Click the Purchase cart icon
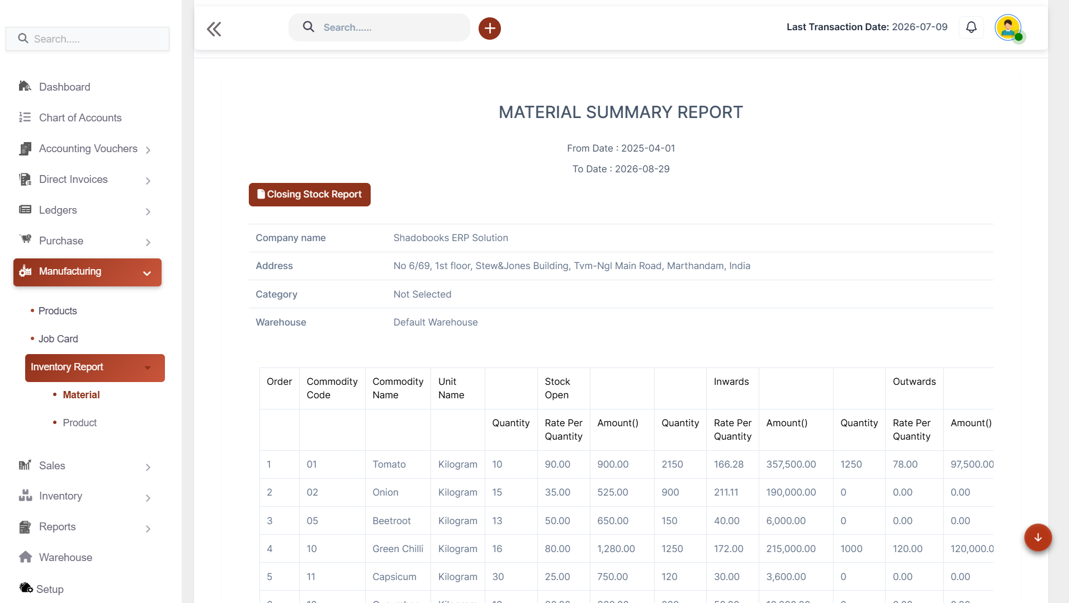This screenshot has width=1069, height=603. 25,239
